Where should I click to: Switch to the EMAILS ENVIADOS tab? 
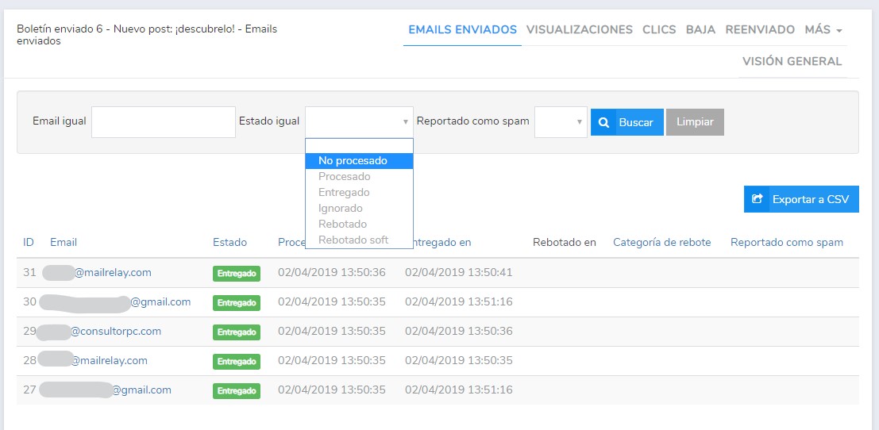tap(462, 29)
